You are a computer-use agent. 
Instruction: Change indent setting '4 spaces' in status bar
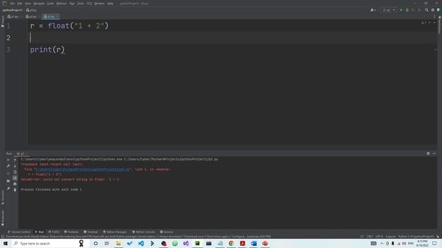pyautogui.click(x=390, y=236)
